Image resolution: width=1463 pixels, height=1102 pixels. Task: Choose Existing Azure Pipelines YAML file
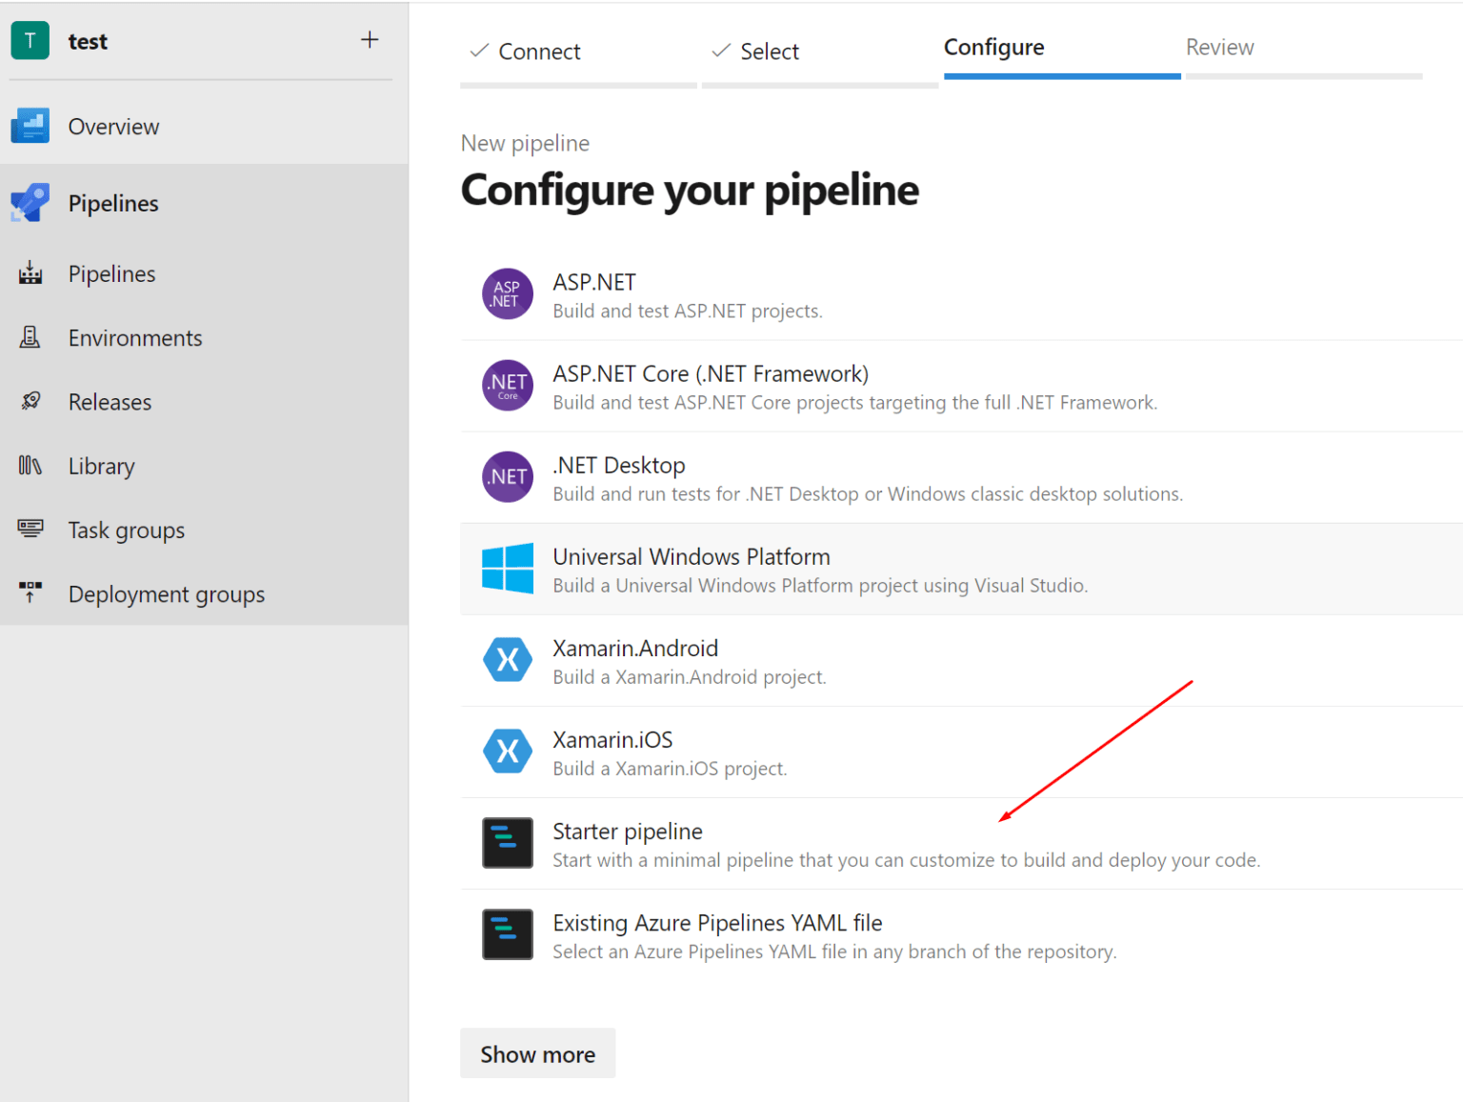click(x=717, y=922)
